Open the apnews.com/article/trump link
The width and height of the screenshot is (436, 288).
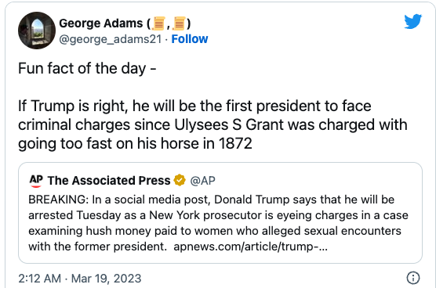coord(250,247)
